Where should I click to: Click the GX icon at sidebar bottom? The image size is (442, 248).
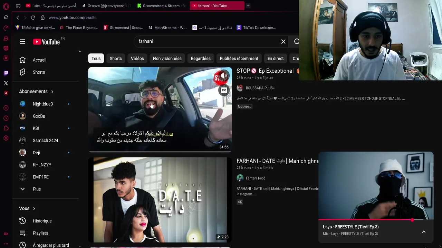6,234
